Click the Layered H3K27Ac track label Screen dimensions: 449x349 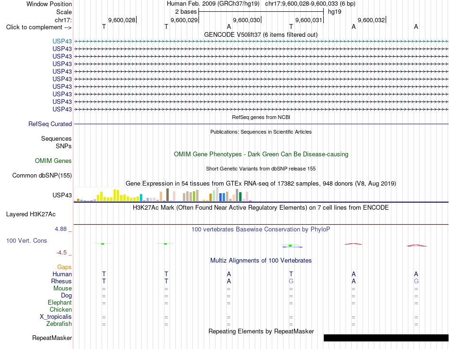point(31,214)
